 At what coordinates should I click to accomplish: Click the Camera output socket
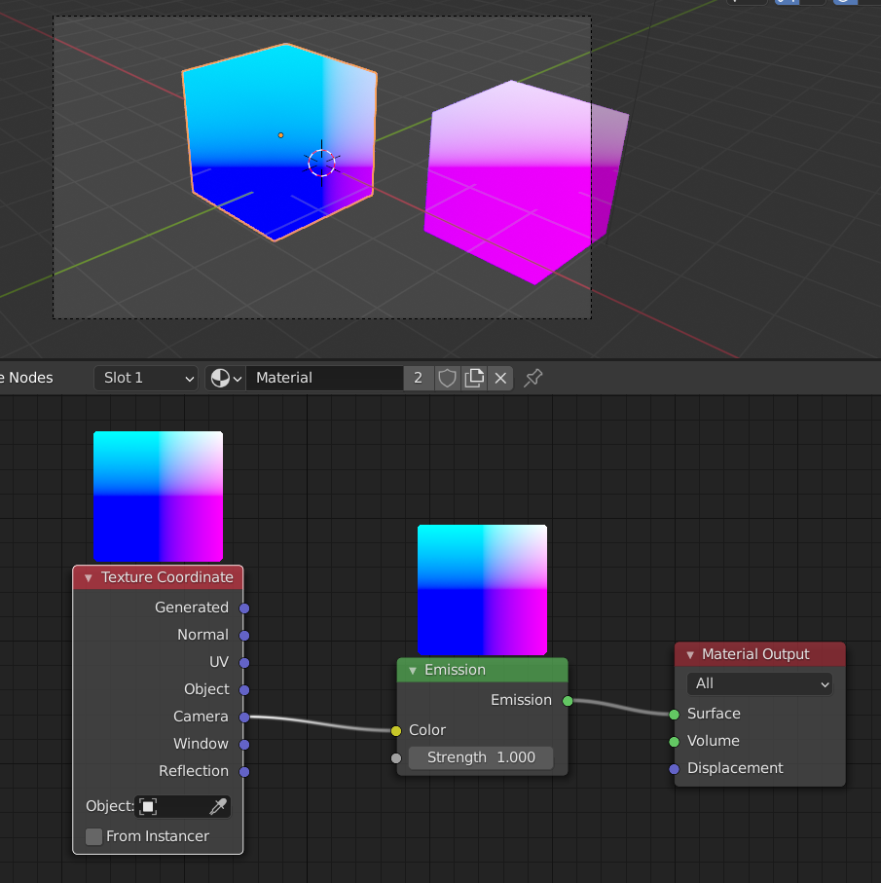(244, 717)
